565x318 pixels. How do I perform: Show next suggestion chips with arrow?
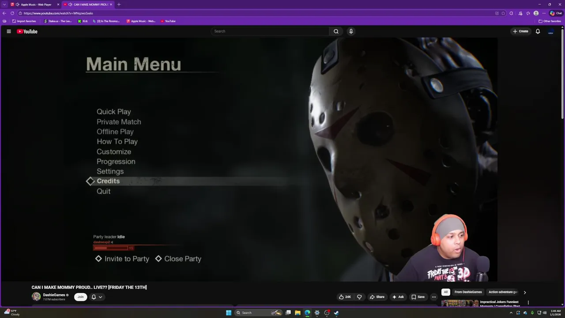click(524, 292)
